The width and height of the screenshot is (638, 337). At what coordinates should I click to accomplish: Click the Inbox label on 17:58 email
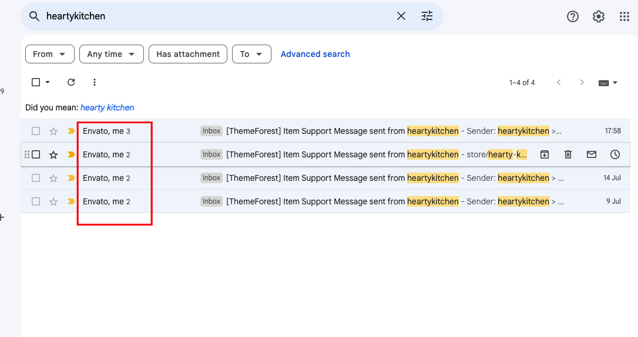(211, 131)
